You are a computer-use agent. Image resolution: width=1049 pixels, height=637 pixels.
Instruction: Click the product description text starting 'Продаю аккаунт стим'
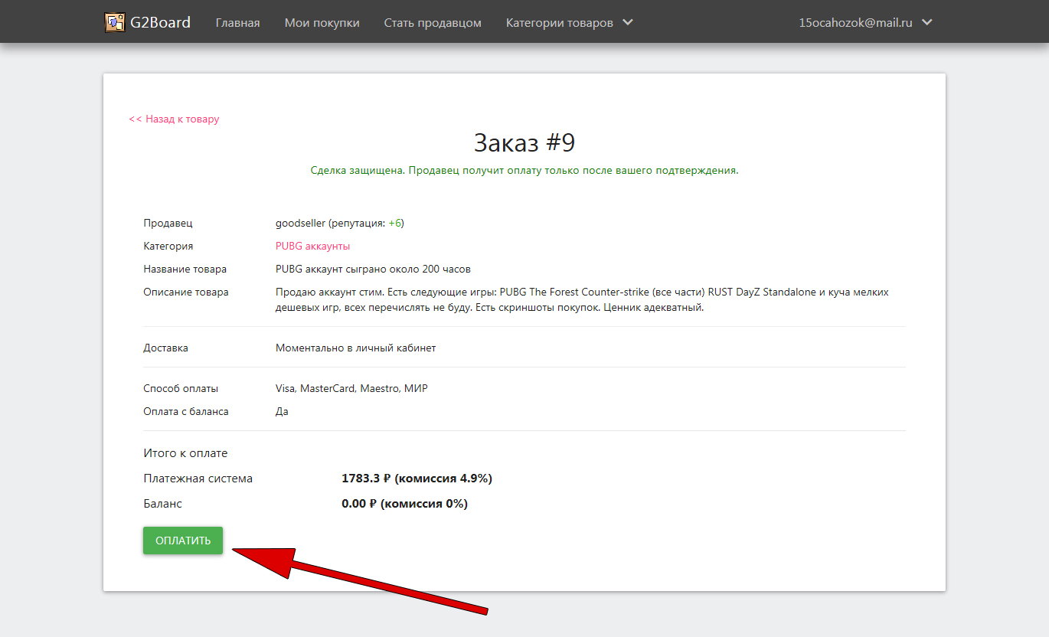point(582,299)
